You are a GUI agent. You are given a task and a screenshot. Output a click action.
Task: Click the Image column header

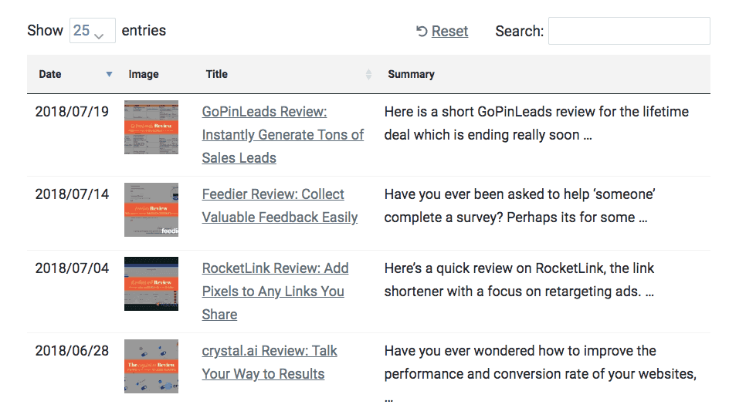tap(144, 75)
